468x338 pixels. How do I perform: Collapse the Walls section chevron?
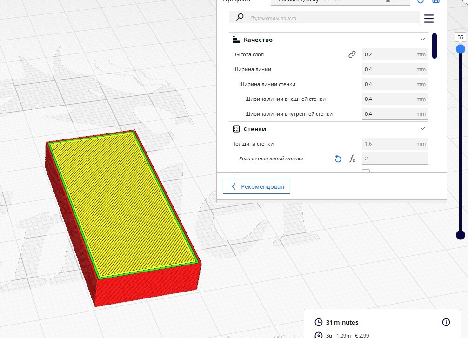click(422, 129)
